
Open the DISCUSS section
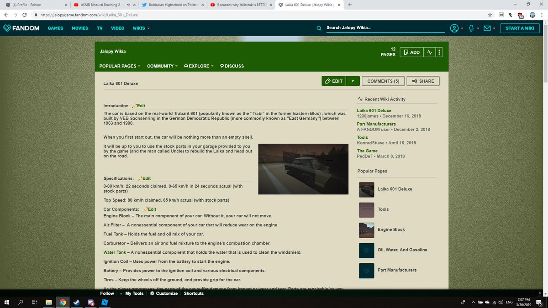click(232, 66)
